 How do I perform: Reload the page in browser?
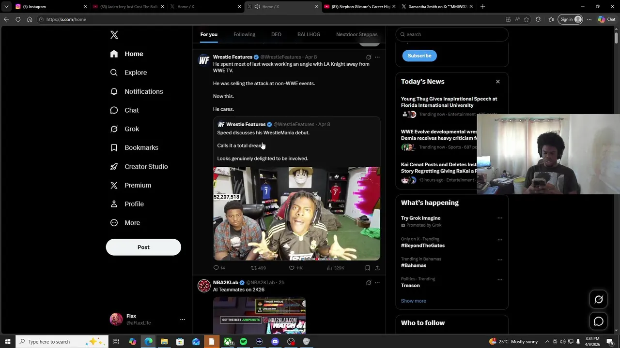pos(18,19)
